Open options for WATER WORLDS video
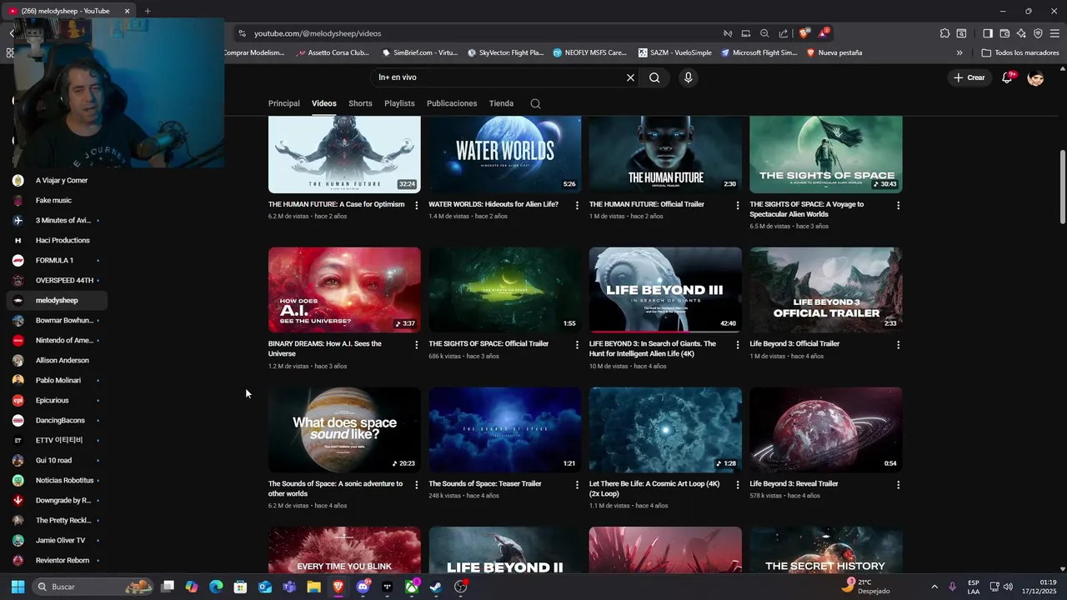Screen dimensions: 1067x600 point(577,205)
